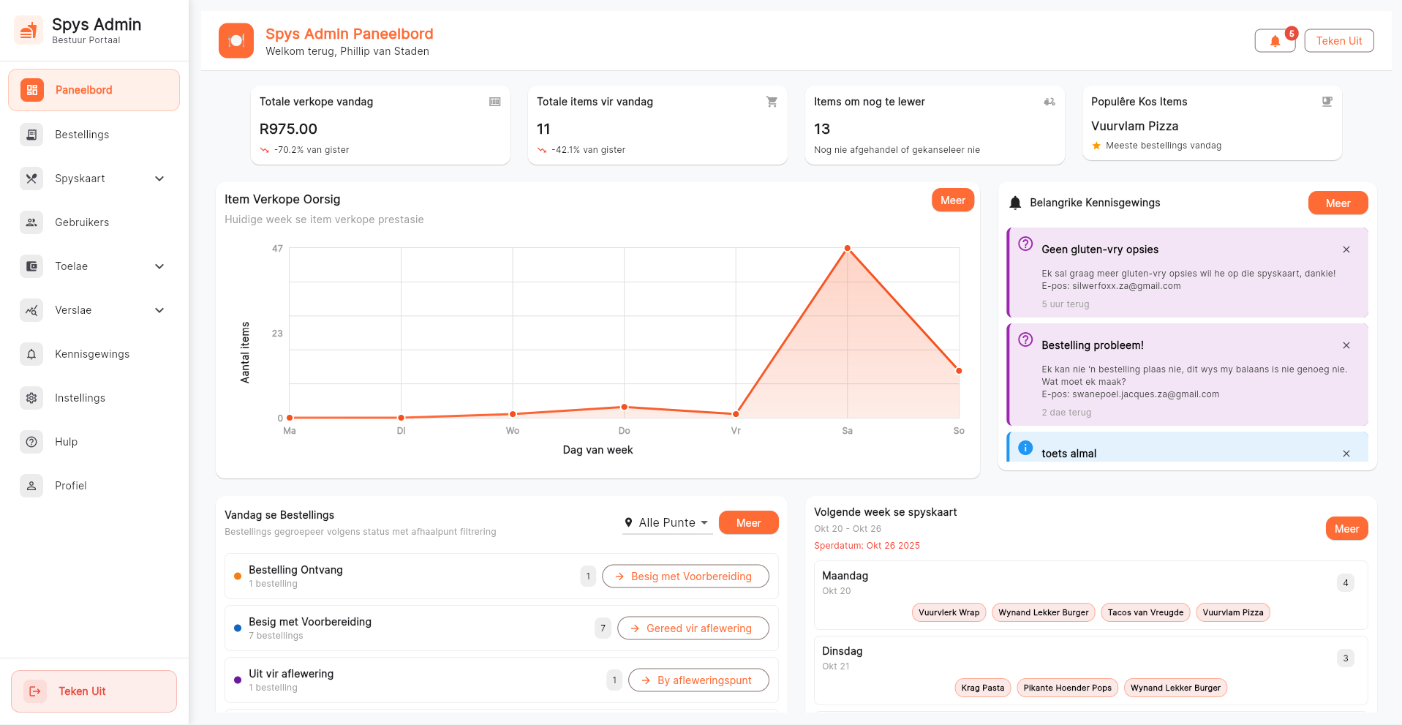Image resolution: width=1402 pixels, height=725 pixels.
Task: Open the Alle Punte pickup dropdown
Action: click(x=666, y=522)
